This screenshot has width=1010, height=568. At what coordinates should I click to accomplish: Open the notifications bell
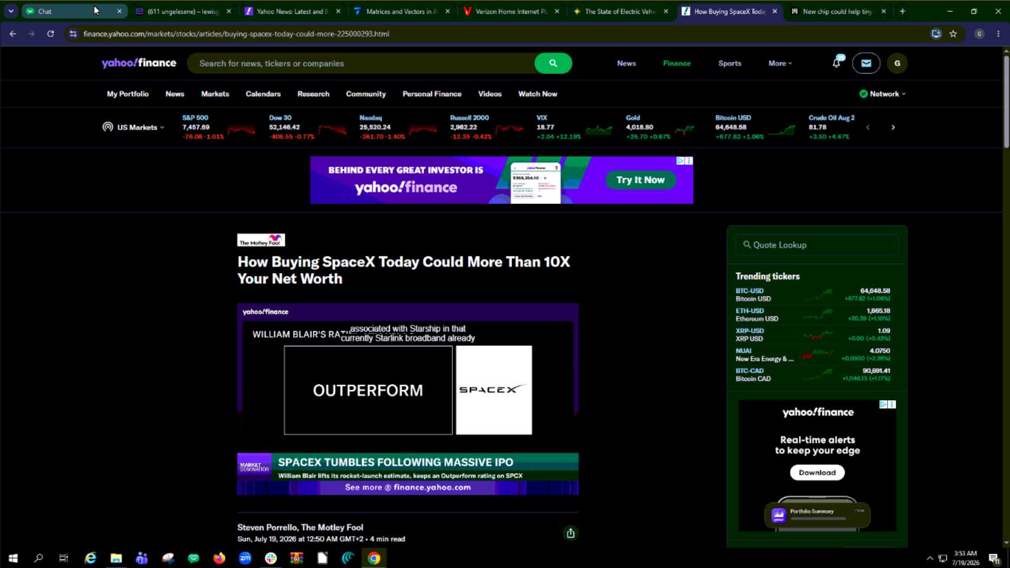tap(836, 63)
